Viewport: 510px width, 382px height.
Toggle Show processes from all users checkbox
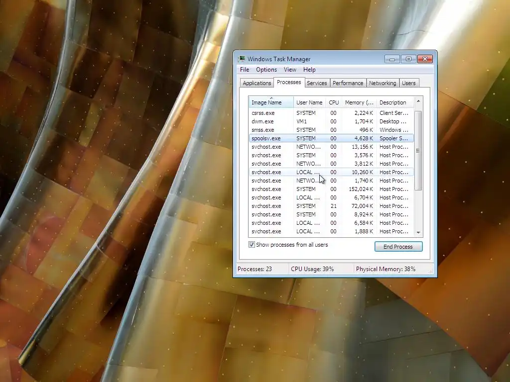tap(252, 245)
